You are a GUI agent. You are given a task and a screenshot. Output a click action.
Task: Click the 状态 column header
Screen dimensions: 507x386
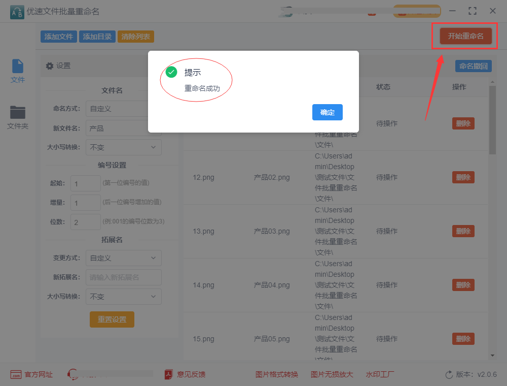click(383, 87)
